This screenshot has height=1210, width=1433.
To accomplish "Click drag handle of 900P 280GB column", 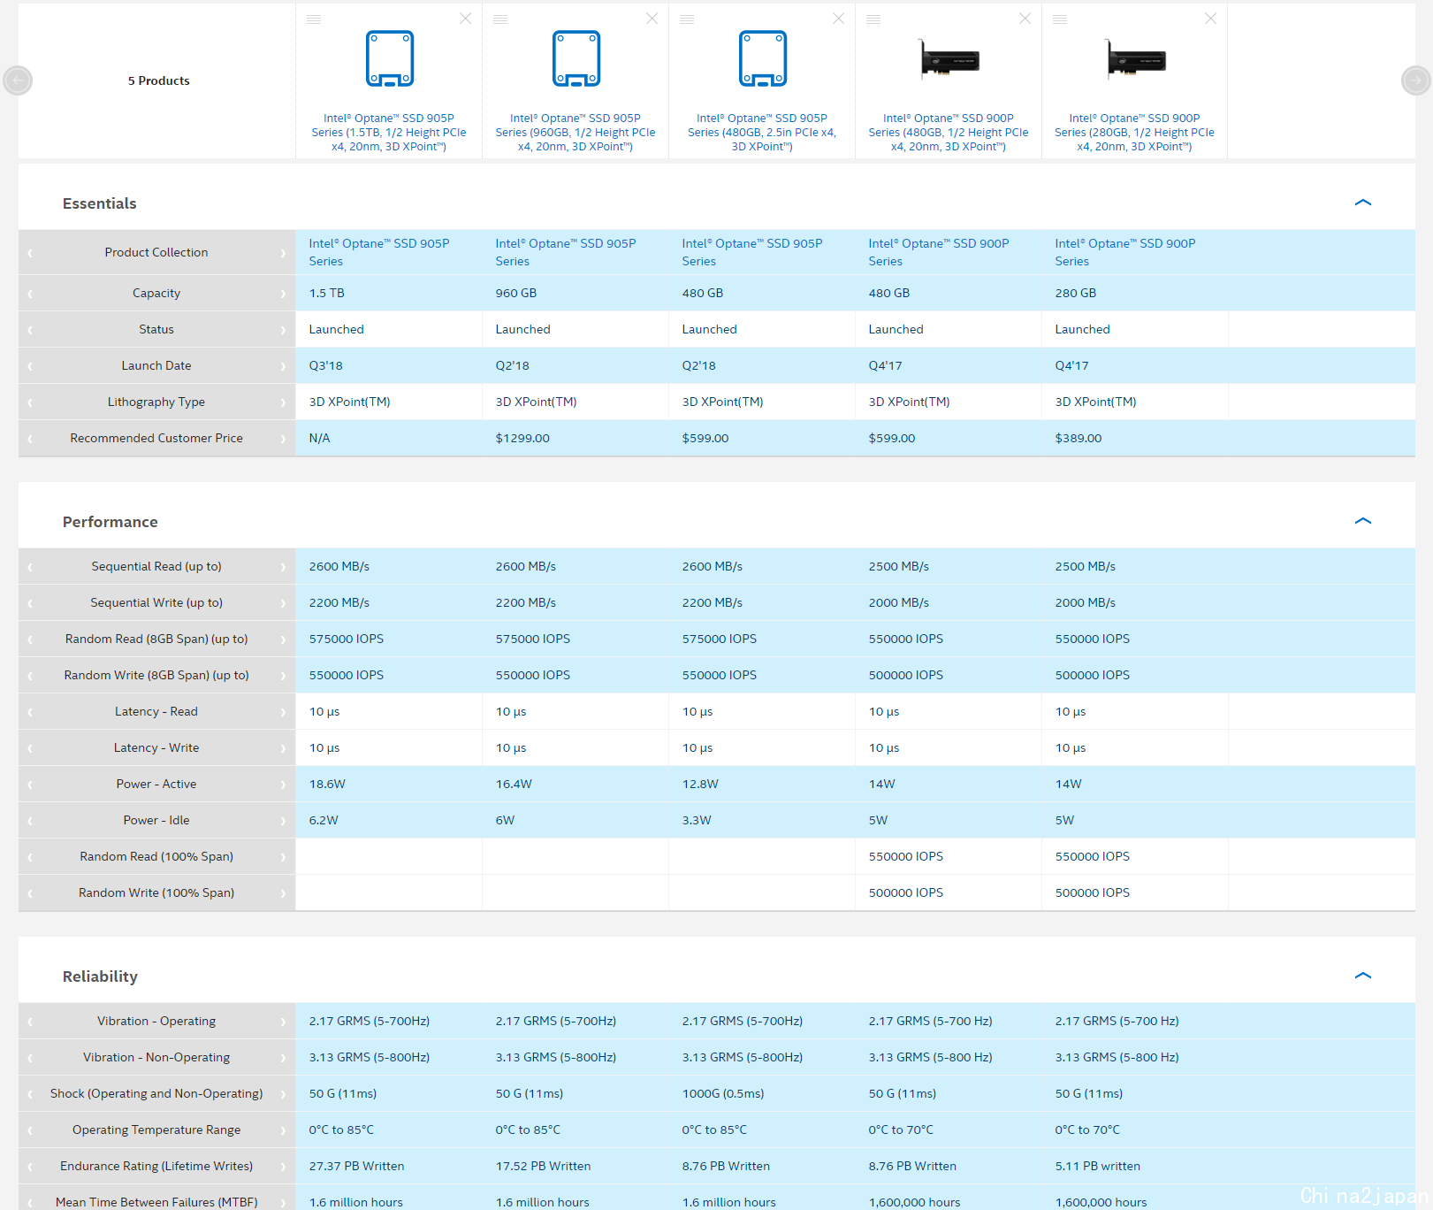I will pyautogui.click(x=1060, y=19).
